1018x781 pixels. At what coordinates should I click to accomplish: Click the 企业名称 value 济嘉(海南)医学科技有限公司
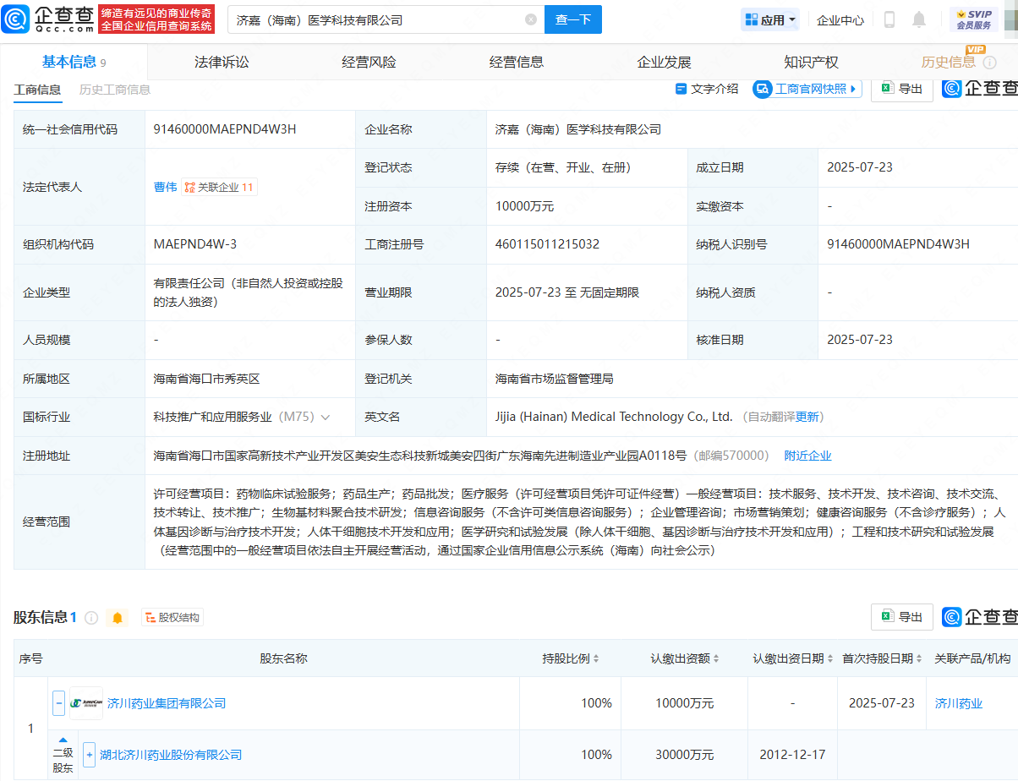click(x=578, y=129)
